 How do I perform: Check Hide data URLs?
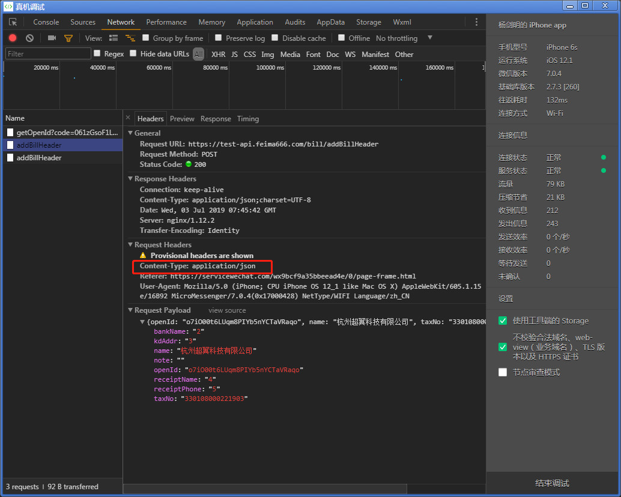tap(133, 53)
